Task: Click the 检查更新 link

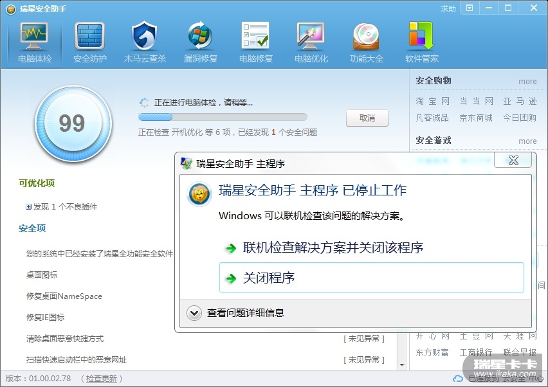Action: point(102,379)
